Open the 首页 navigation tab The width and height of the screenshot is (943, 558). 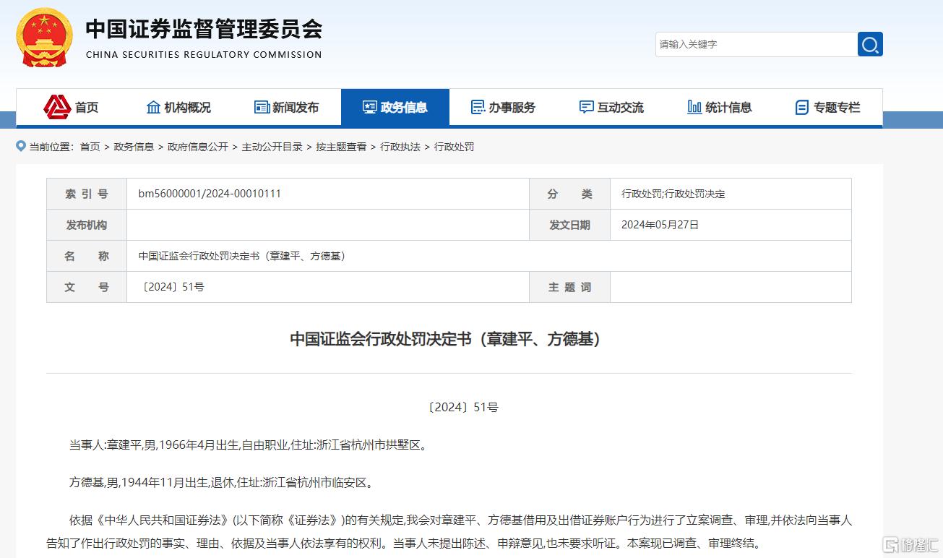click(x=70, y=107)
